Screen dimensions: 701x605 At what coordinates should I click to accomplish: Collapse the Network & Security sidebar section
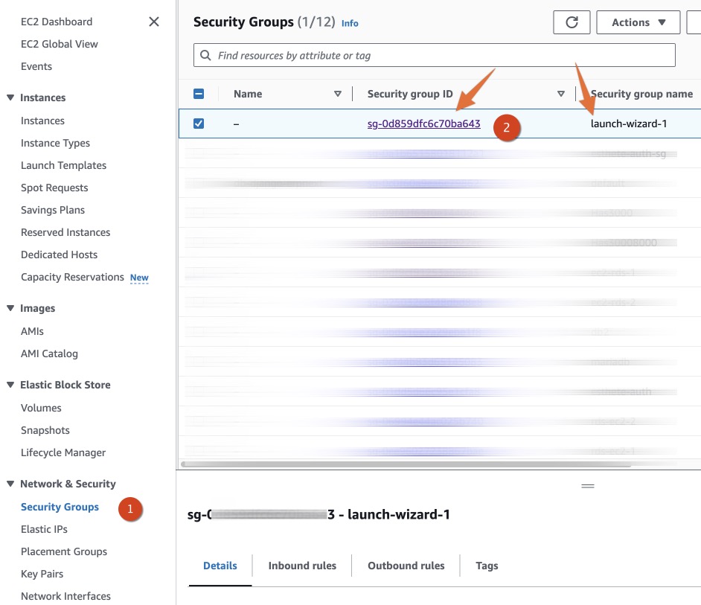[x=10, y=484]
